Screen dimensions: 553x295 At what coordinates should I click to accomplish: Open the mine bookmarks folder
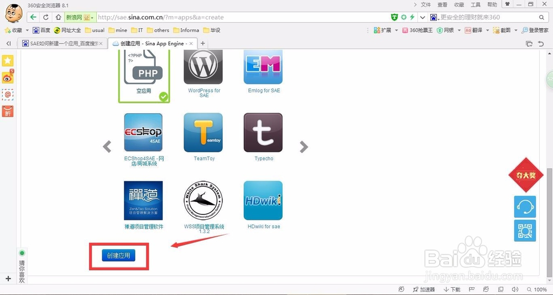118,30
